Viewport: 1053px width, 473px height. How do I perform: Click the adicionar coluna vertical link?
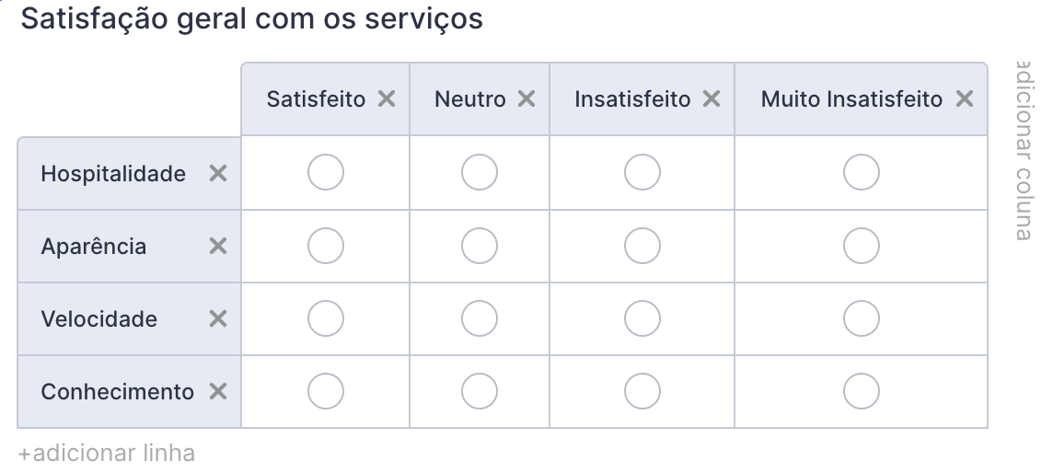tap(1023, 150)
